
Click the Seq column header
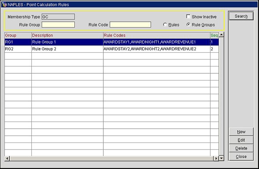click(215, 36)
